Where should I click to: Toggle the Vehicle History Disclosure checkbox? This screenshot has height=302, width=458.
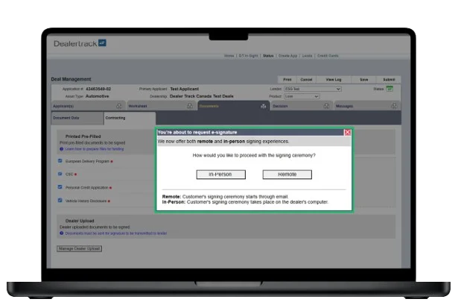pos(60,200)
